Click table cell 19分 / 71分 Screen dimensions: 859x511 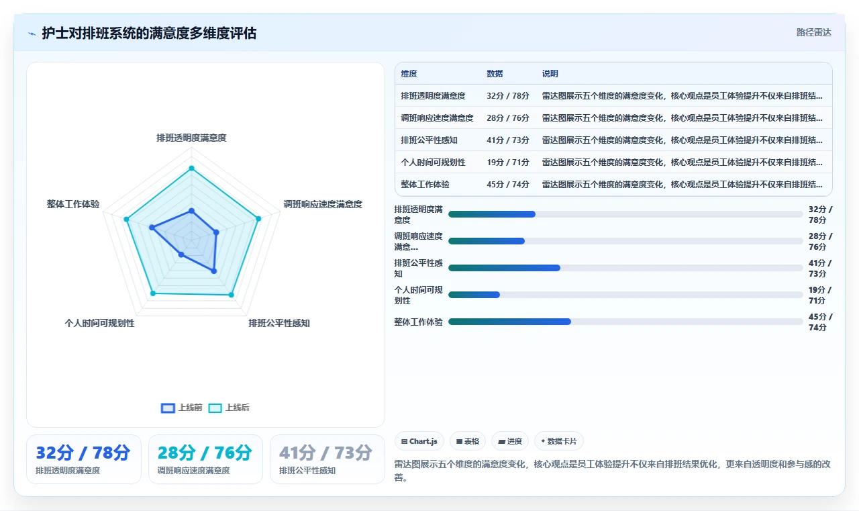point(508,162)
